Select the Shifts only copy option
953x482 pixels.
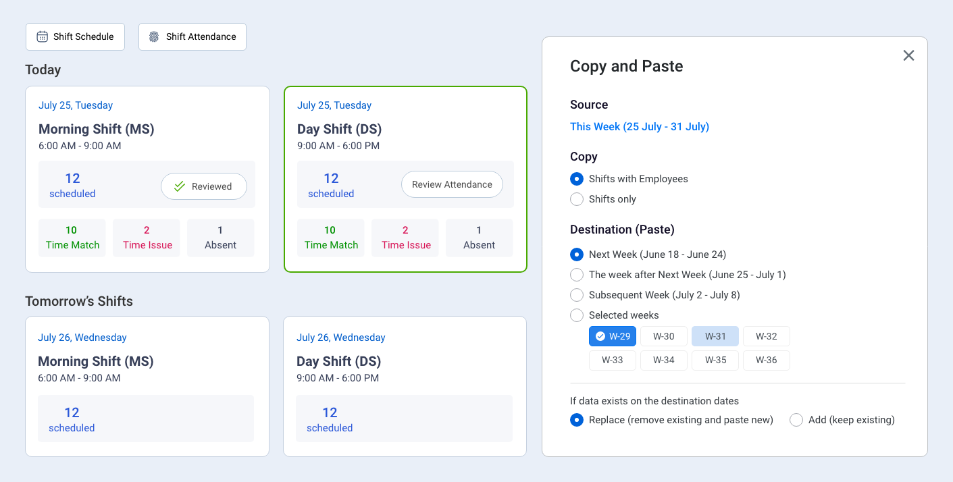click(x=577, y=199)
